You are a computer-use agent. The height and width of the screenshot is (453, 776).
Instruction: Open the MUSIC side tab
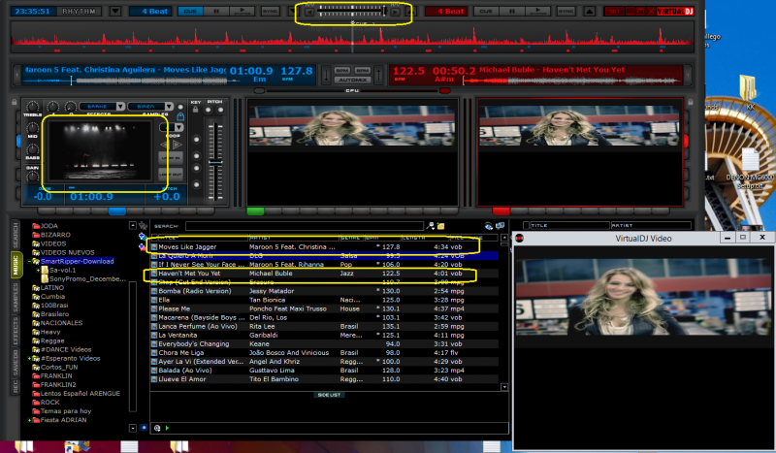pyautogui.click(x=16, y=264)
